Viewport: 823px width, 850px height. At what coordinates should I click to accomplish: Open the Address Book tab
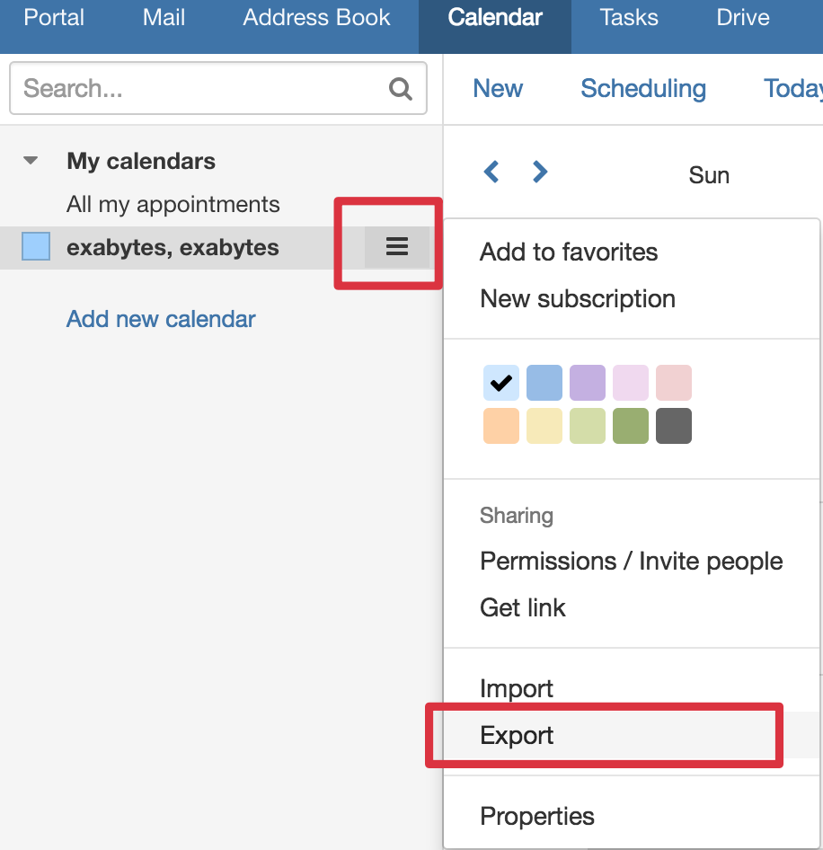tap(316, 17)
